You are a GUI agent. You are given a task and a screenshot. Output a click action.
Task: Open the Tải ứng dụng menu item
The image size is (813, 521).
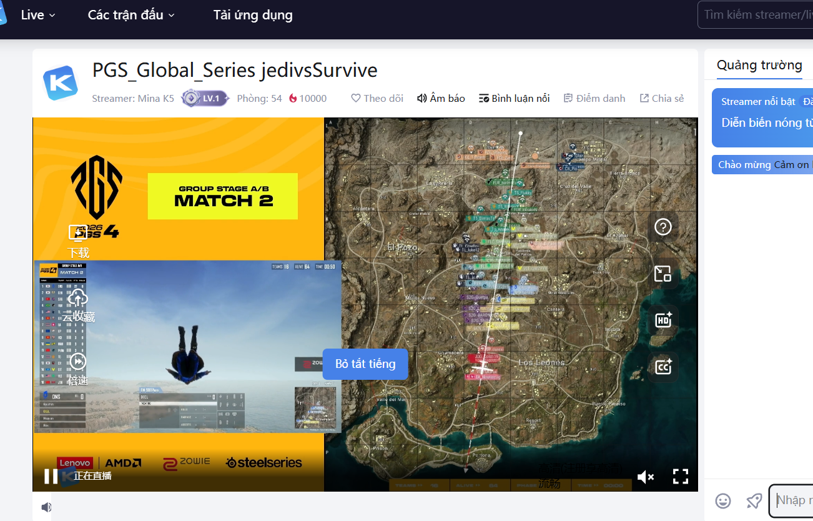coord(253,15)
